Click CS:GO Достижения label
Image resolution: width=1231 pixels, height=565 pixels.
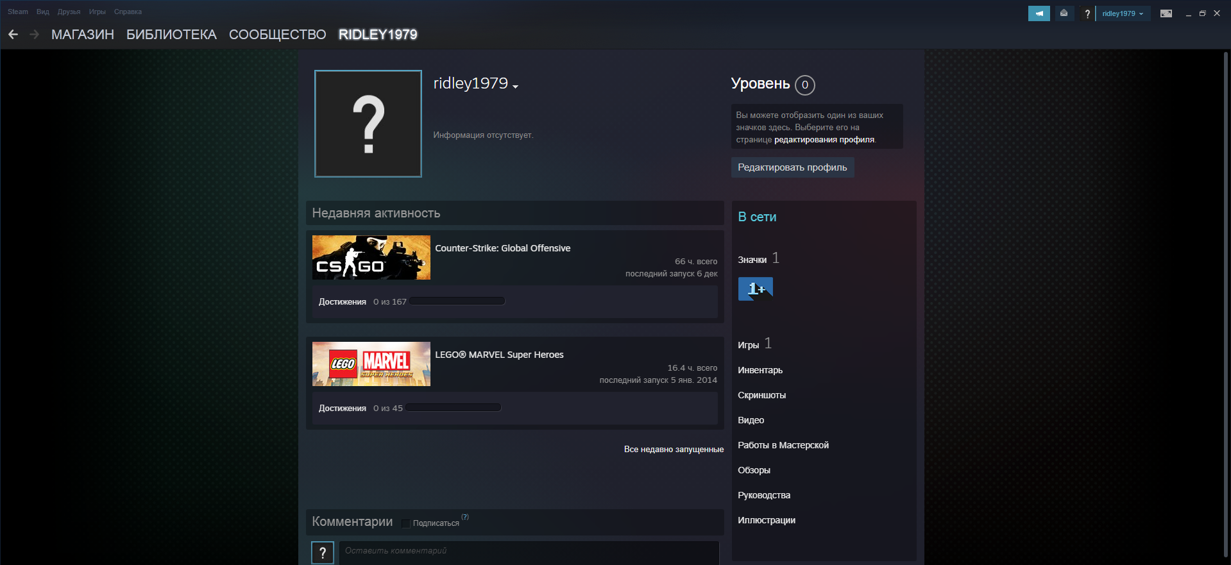(x=343, y=301)
